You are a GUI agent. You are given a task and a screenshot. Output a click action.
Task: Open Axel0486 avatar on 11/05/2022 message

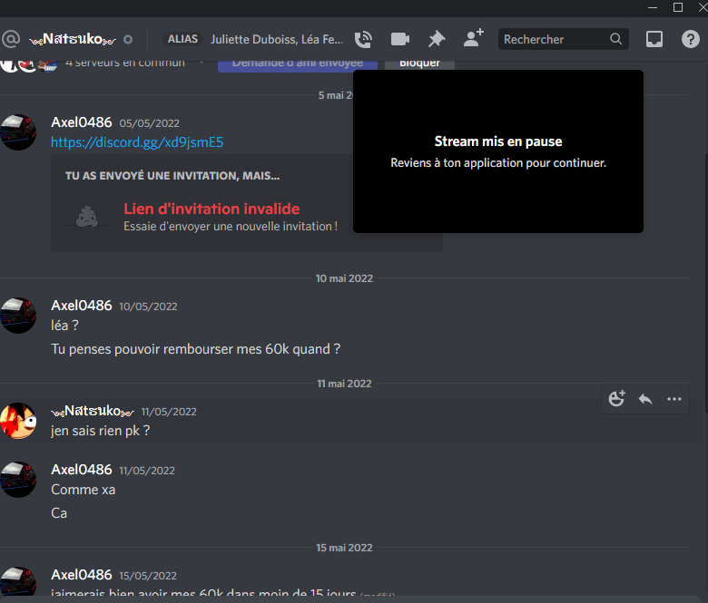pos(18,480)
